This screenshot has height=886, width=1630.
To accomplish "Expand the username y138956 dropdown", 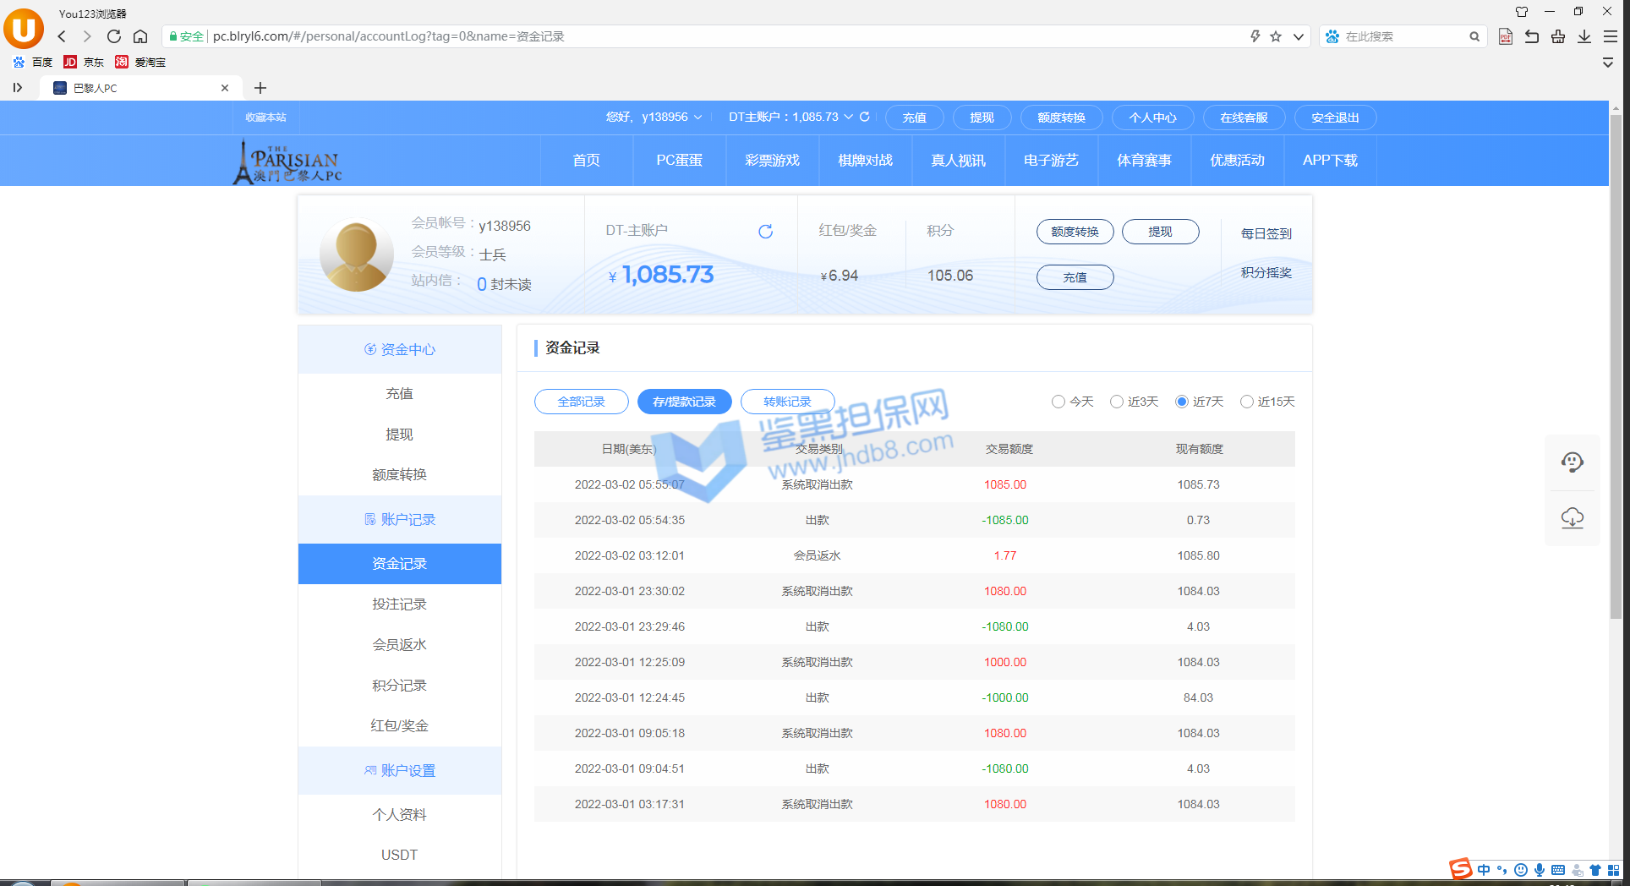I will tap(697, 118).
